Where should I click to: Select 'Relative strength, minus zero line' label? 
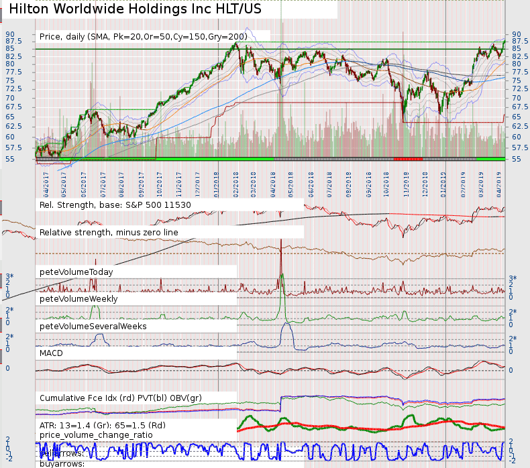coord(109,232)
